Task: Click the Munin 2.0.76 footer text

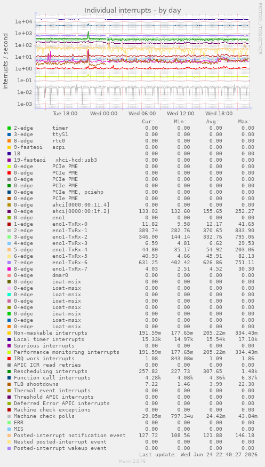Action: click(132, 461)
